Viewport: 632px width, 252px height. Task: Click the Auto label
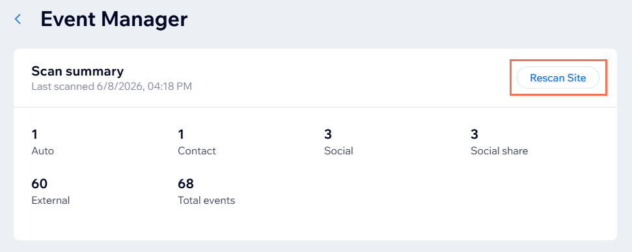click(42, 151)
